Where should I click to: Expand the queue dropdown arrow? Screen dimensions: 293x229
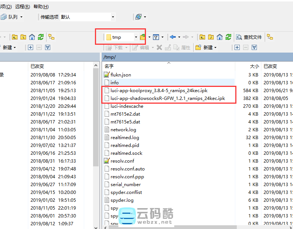(x=21, y=17)
